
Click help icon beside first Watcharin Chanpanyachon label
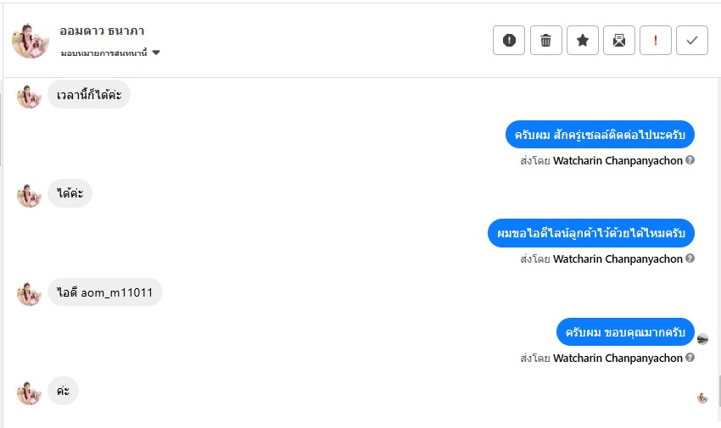[x=690, y=160]
